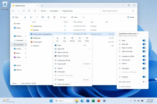Screen dimensions: 157x104
Task: Open the View dropdown
Action: click(x=75, y=17)
